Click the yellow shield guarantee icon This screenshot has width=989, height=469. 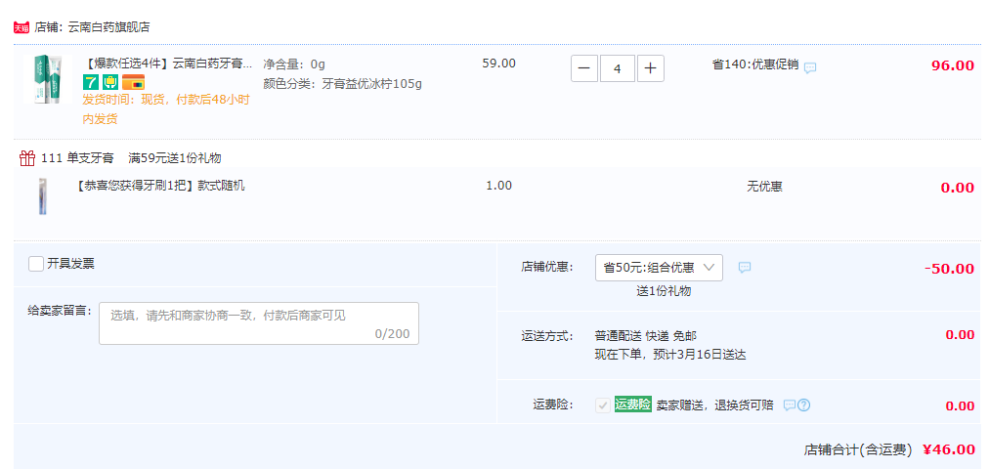tap(110, 82)
